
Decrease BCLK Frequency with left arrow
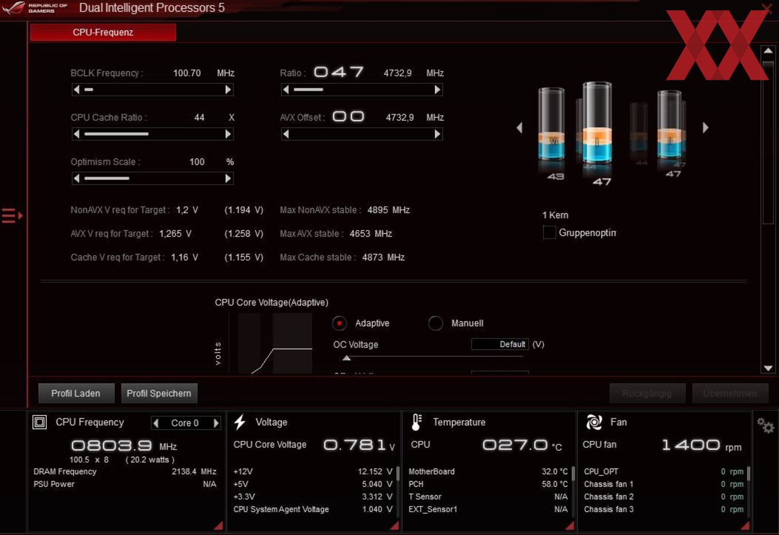(77, 89)
